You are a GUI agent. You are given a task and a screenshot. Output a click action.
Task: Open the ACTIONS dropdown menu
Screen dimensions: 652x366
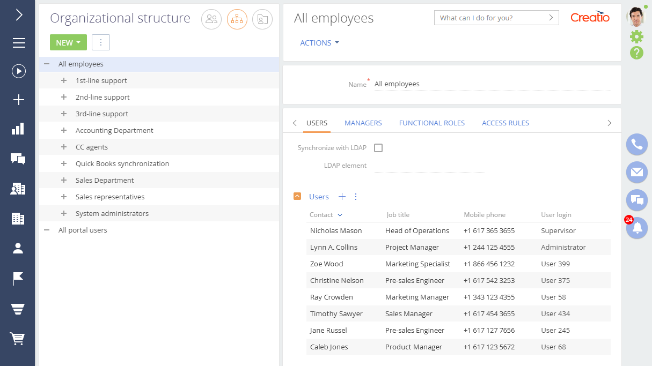coord(319,43)
